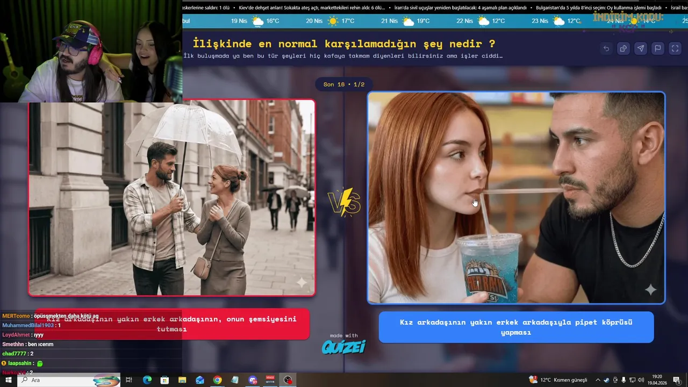This screenshot has width=688, height=387.
Task: Open File Explorer from the taskbar
Action: pyautogui.click(x=182, y=380)
